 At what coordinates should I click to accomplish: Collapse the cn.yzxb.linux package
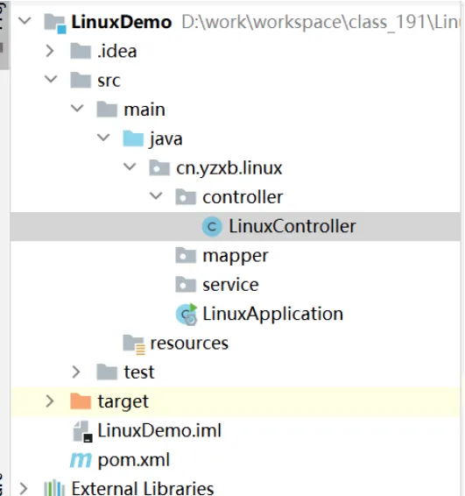tap(130, 167)
